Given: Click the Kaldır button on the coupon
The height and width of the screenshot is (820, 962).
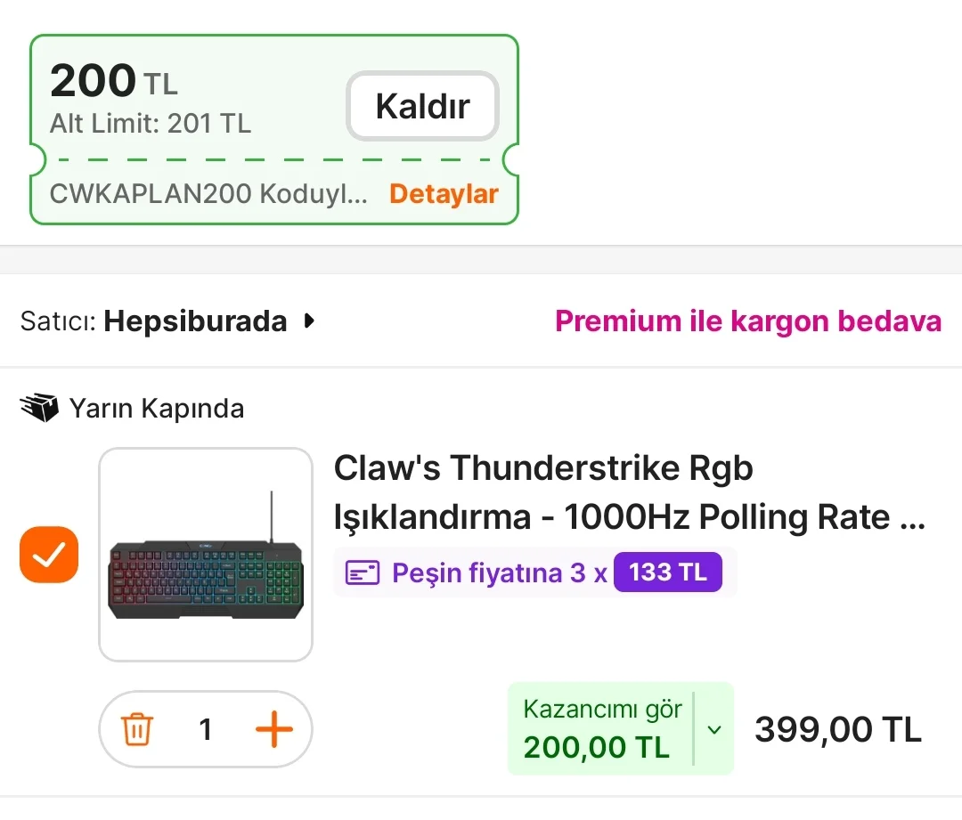Looking at the screenshot, I should coord(421,107).
